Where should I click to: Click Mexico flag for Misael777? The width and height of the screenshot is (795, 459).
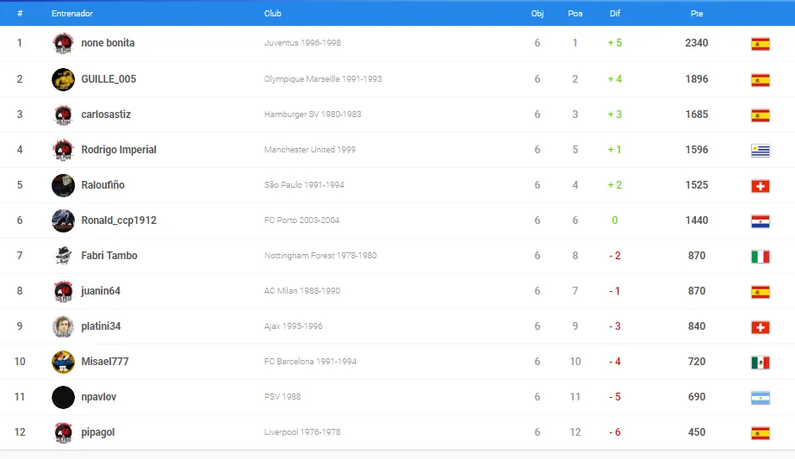pos(760,363)
